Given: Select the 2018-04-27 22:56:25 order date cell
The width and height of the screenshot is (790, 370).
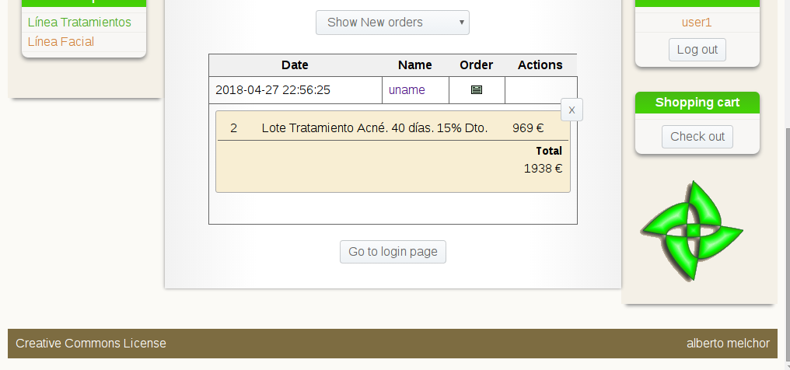Looking at the screenshot, I should point(273,89).
